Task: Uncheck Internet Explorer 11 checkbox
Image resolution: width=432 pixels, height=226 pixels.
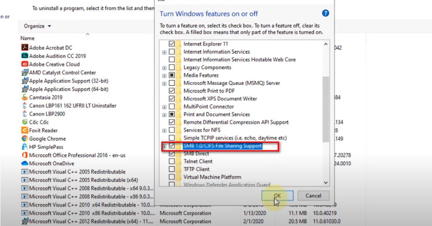Action: (x=172, y=44)
